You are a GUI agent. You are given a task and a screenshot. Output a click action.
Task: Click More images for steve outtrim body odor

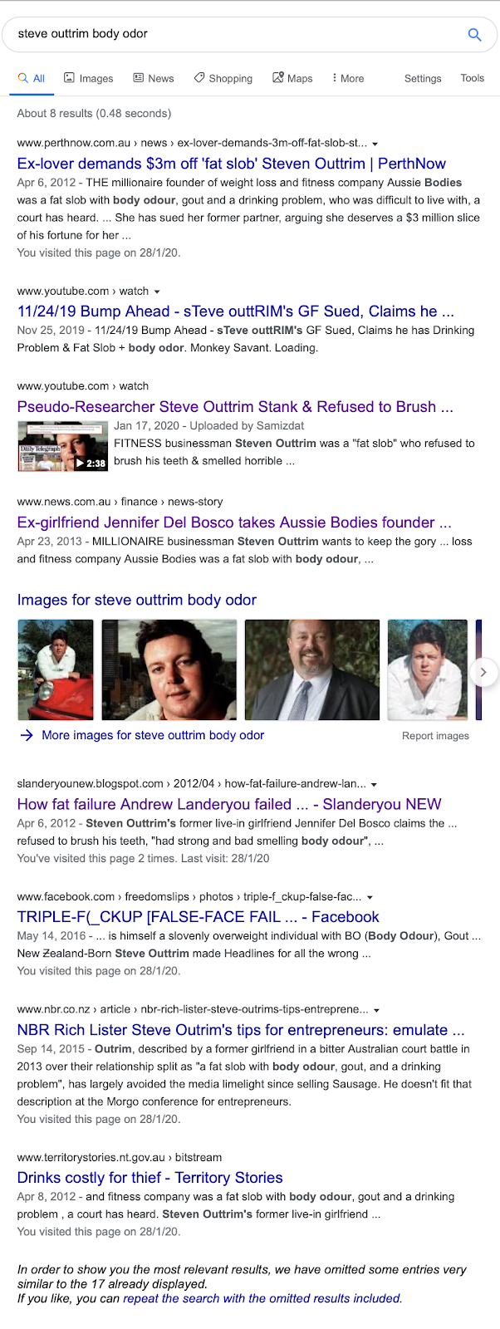click(x=153, y=735)
